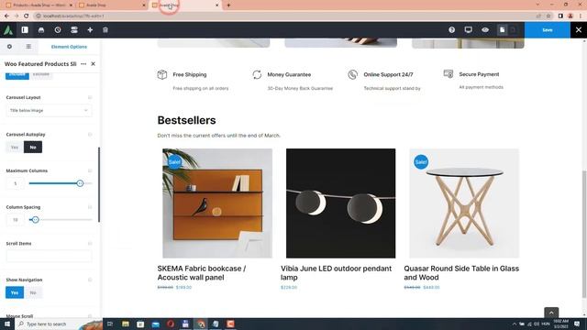Click the Bestsellers heading
Screen dimensions: 587x330
[186, 120]
